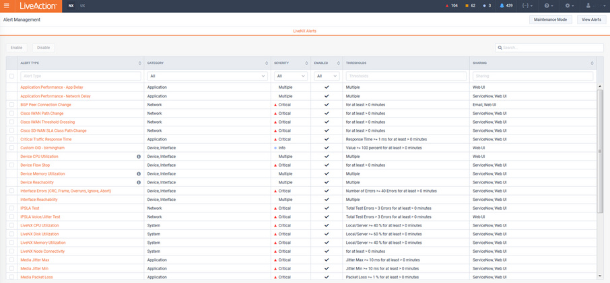Open the Enabled filter dropdown
The image size is (610, 283).
(327, 76)
